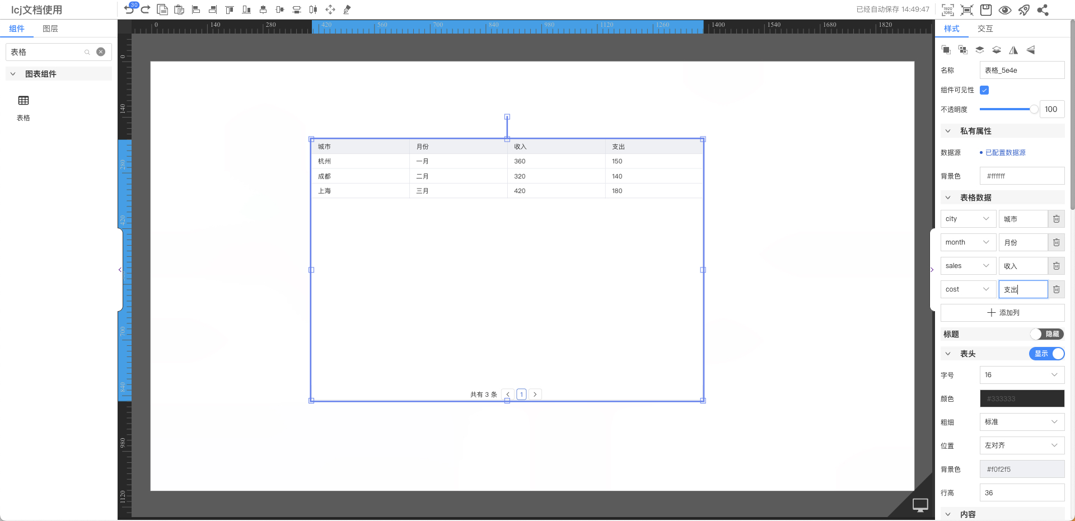This screenshot has width=1075, height=521.
Task: Click the horizontal flip icon
Action: point(1013,50)
